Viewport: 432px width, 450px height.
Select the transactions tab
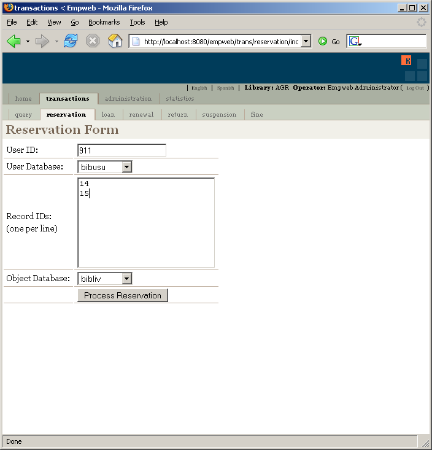[67, 98]
